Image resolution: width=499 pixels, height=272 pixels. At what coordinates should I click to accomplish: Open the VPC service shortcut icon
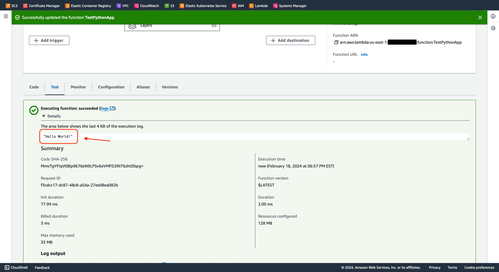pos(119,6)
